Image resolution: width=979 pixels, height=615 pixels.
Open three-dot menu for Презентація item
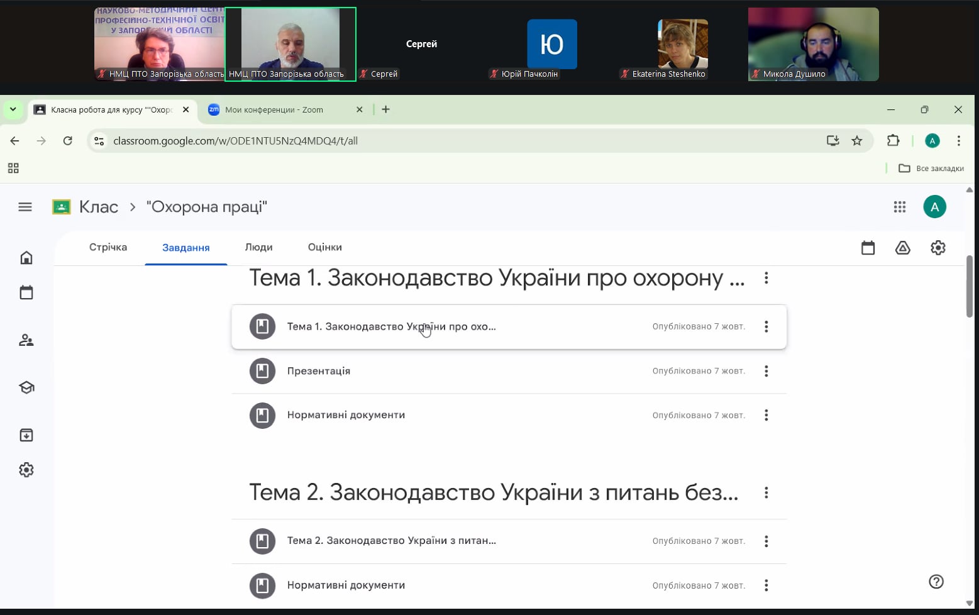[766, 371]
